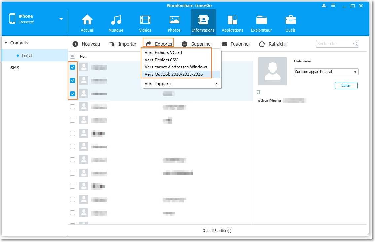Select the Informations contacts tab
The image size is (375, 242).
click(203, 23)
